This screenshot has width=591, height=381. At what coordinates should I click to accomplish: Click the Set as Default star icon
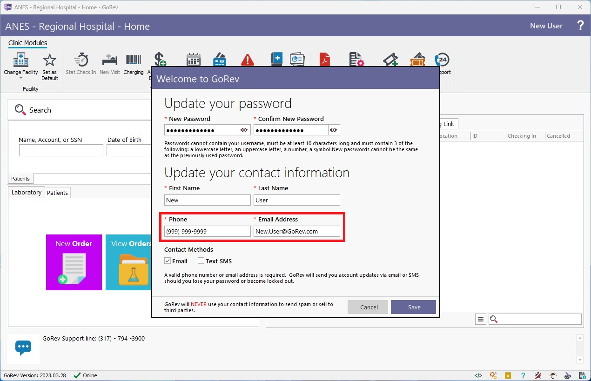point(49,60)
